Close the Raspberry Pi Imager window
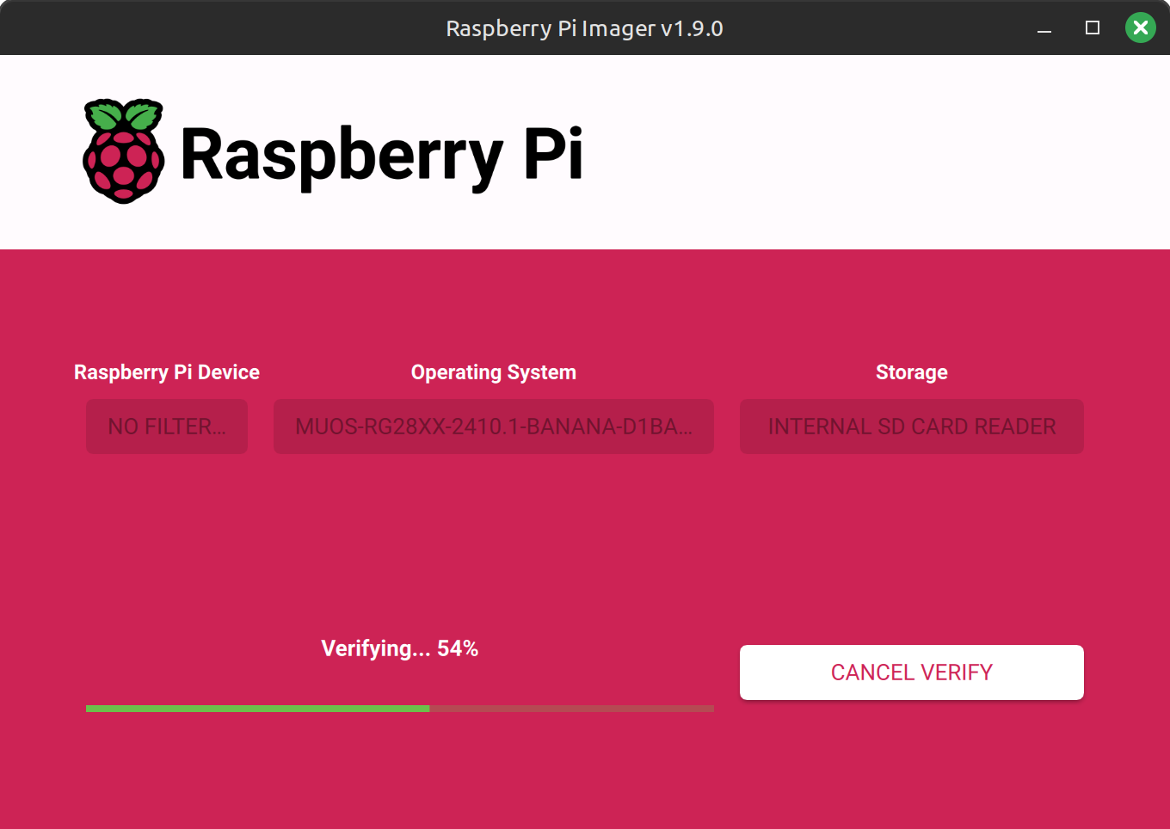The width and height of the screenshot is (1170, 829). tap(1141, 28)
